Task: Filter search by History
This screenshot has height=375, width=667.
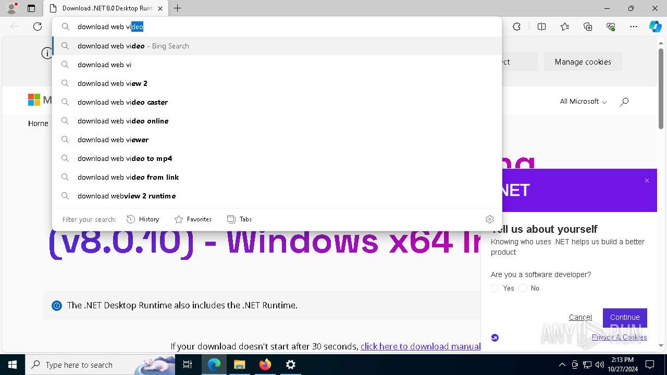Action: tap(143, 219)
